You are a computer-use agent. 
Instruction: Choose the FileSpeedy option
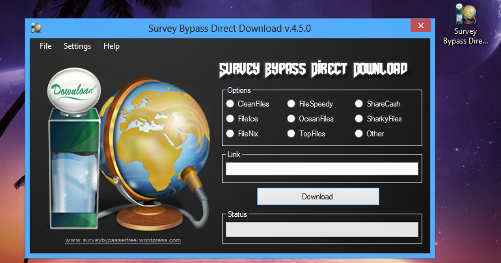[310, 104]
